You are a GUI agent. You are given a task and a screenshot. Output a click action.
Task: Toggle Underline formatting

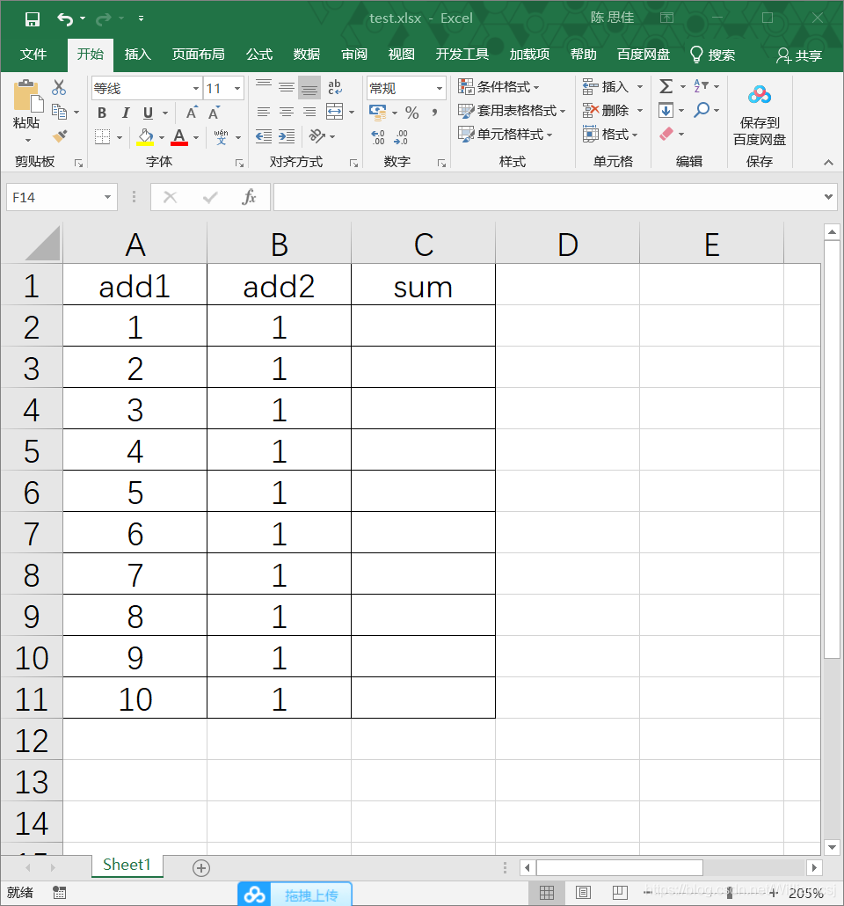(x=148, y=113)
